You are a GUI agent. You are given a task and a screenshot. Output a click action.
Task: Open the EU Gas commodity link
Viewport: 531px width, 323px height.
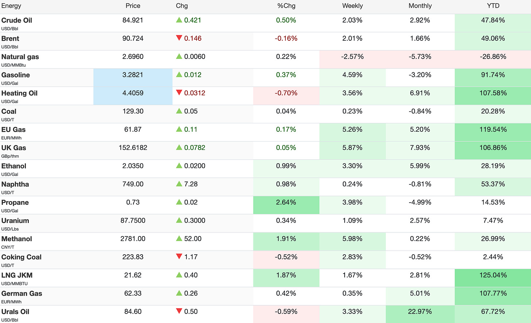click(13, 129)
